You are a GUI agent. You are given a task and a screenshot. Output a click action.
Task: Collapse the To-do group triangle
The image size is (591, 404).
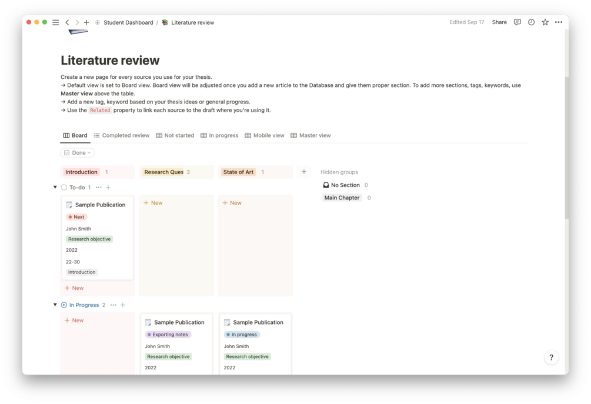point(55,188)
